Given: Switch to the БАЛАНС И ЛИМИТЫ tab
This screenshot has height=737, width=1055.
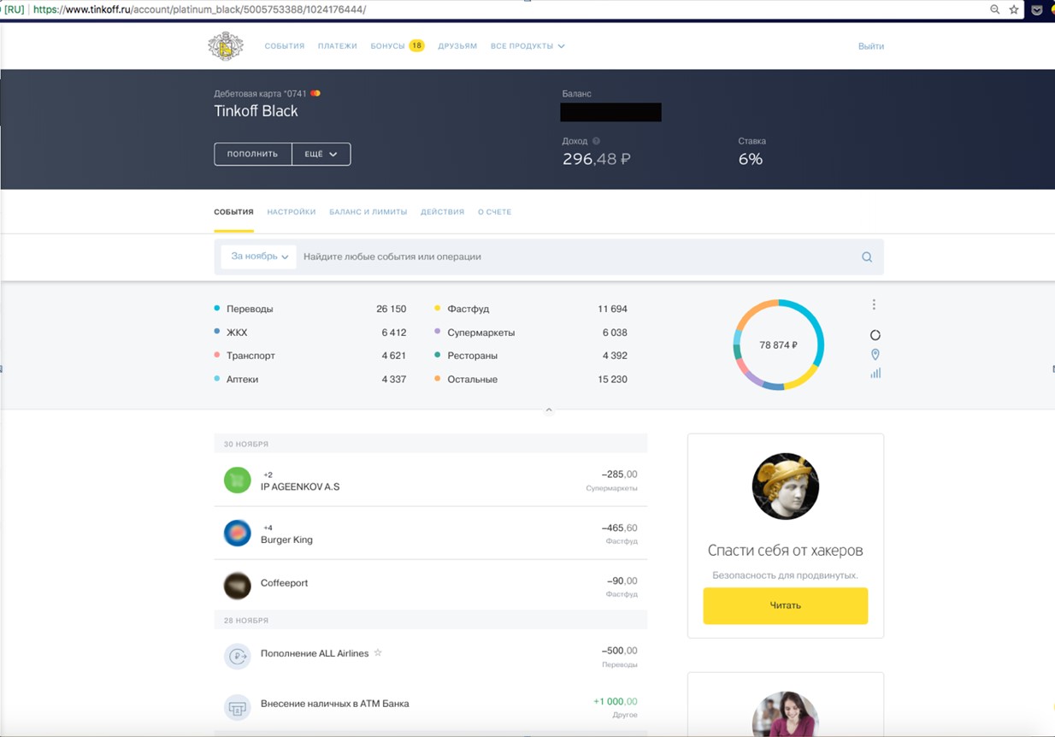Looking at the screenshot, I should (x=368, y=212).
